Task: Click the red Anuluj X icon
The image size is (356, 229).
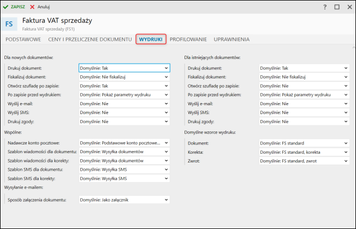Action: click(x=32, y=7)
